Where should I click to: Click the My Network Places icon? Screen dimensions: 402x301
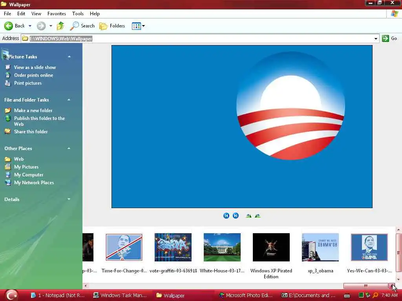point(8,183)
